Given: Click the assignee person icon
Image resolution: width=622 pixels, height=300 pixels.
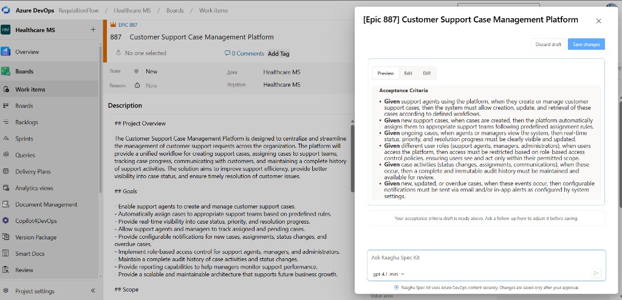Looking at the screenshot, I should [118, 53].
